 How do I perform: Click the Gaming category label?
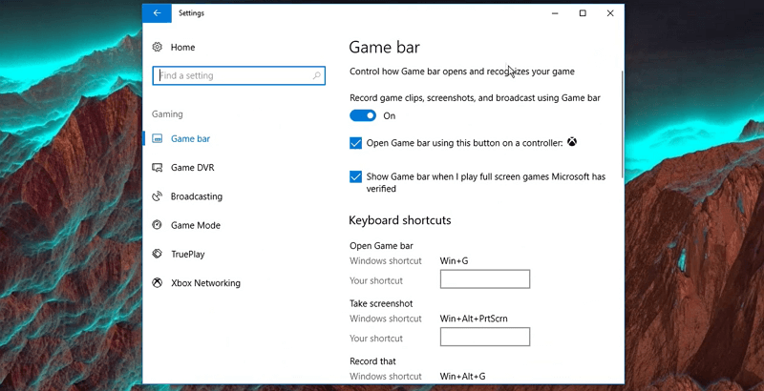click(x=167, y=113)
